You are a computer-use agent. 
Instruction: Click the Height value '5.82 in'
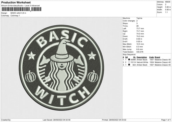click(168, 7)
